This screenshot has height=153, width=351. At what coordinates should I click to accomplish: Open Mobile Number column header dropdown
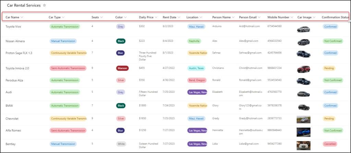(x=292, y=17)
